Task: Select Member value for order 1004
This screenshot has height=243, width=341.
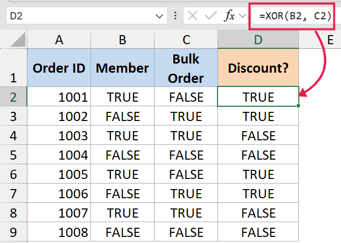Action: pyautogui.click(x=122, y=155)
